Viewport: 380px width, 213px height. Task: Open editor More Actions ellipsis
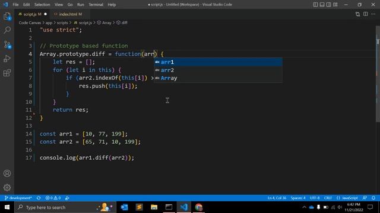tap(373, 14)
